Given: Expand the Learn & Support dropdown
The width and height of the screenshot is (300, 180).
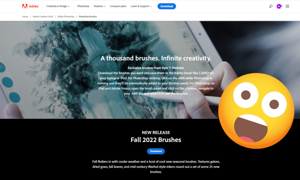Looking at the screenshot, I should pyautogui.click(x=141, y=6).
